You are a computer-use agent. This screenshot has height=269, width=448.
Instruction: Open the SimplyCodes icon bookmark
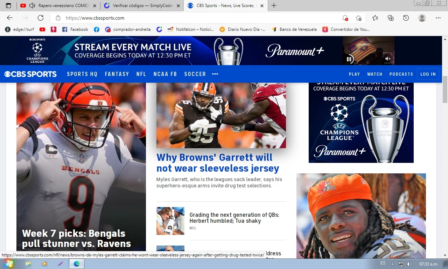coord(159,29)
